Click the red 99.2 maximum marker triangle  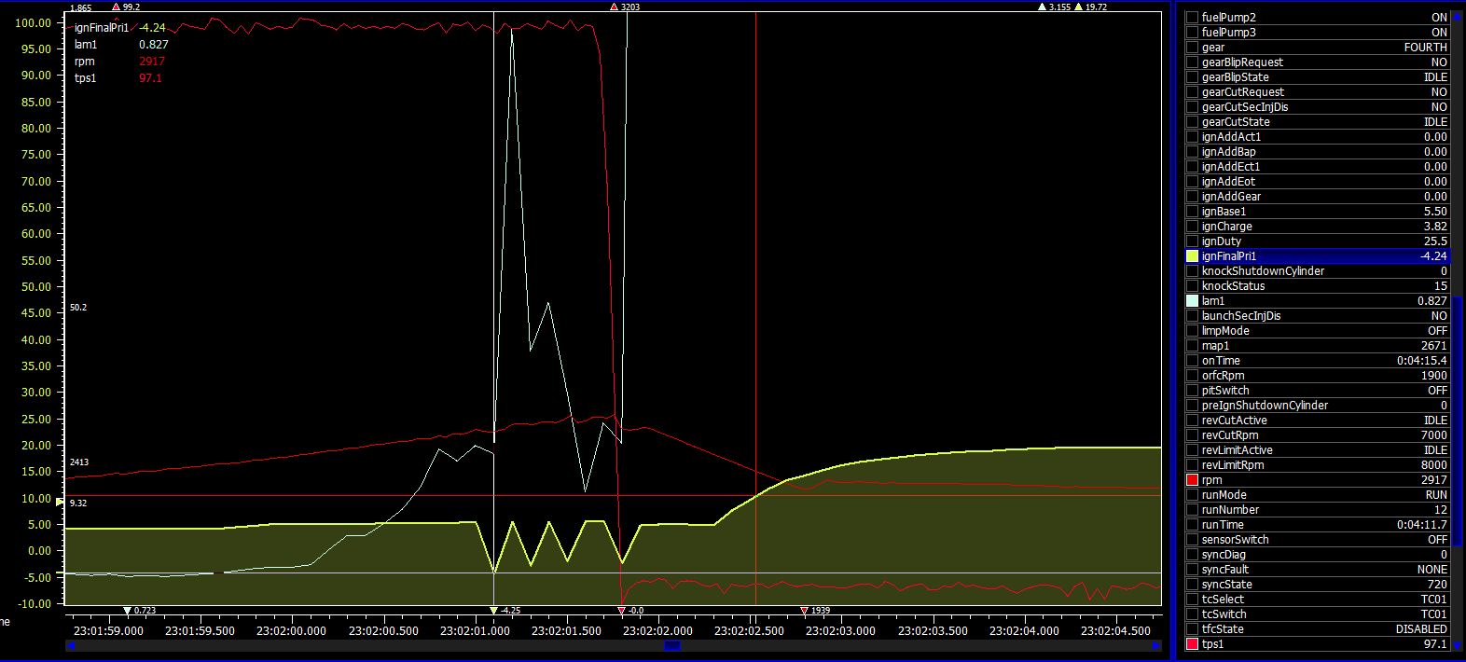tap(116, 7)
